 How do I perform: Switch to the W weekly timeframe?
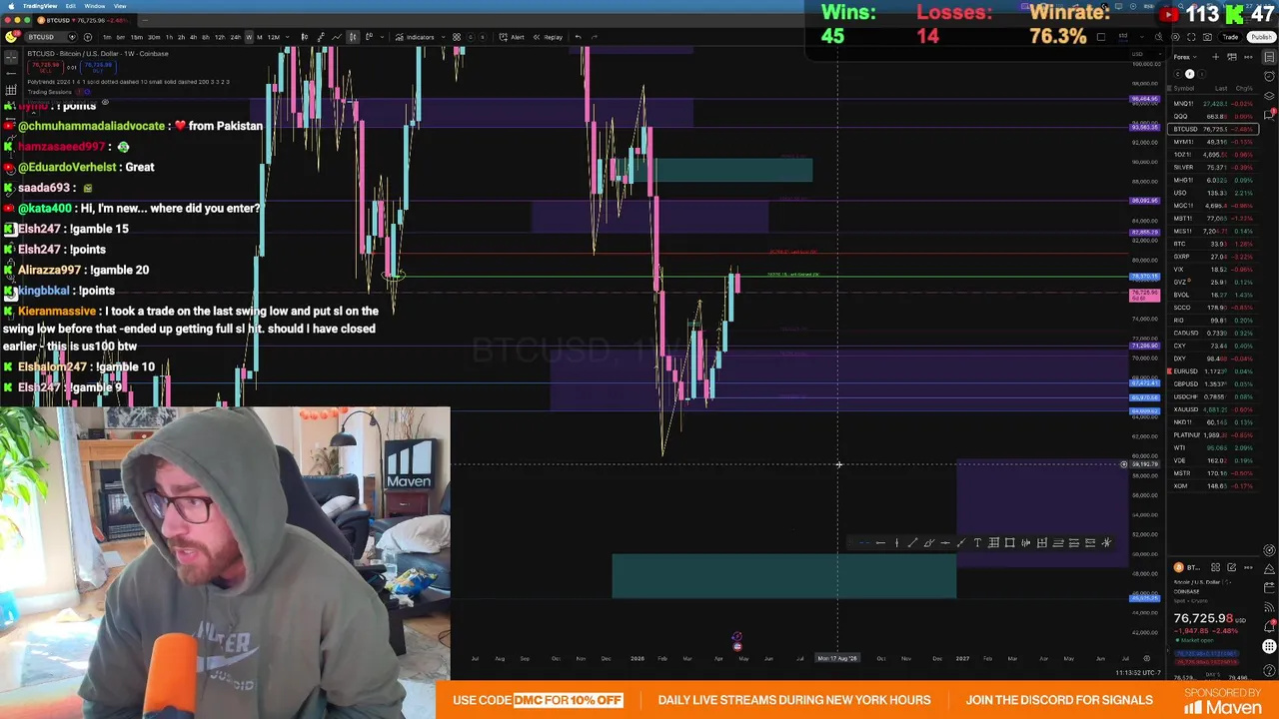(x=249, y=37)
